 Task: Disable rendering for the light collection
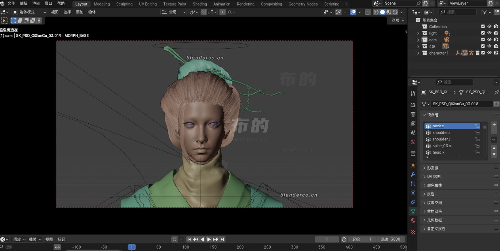coord(496,33)
